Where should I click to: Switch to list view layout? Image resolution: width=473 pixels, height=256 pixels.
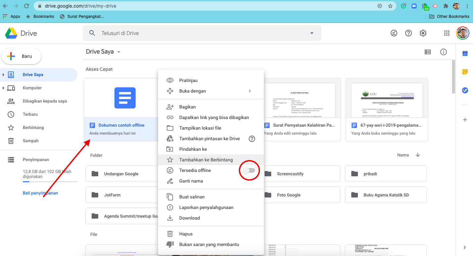click(428, 52)
